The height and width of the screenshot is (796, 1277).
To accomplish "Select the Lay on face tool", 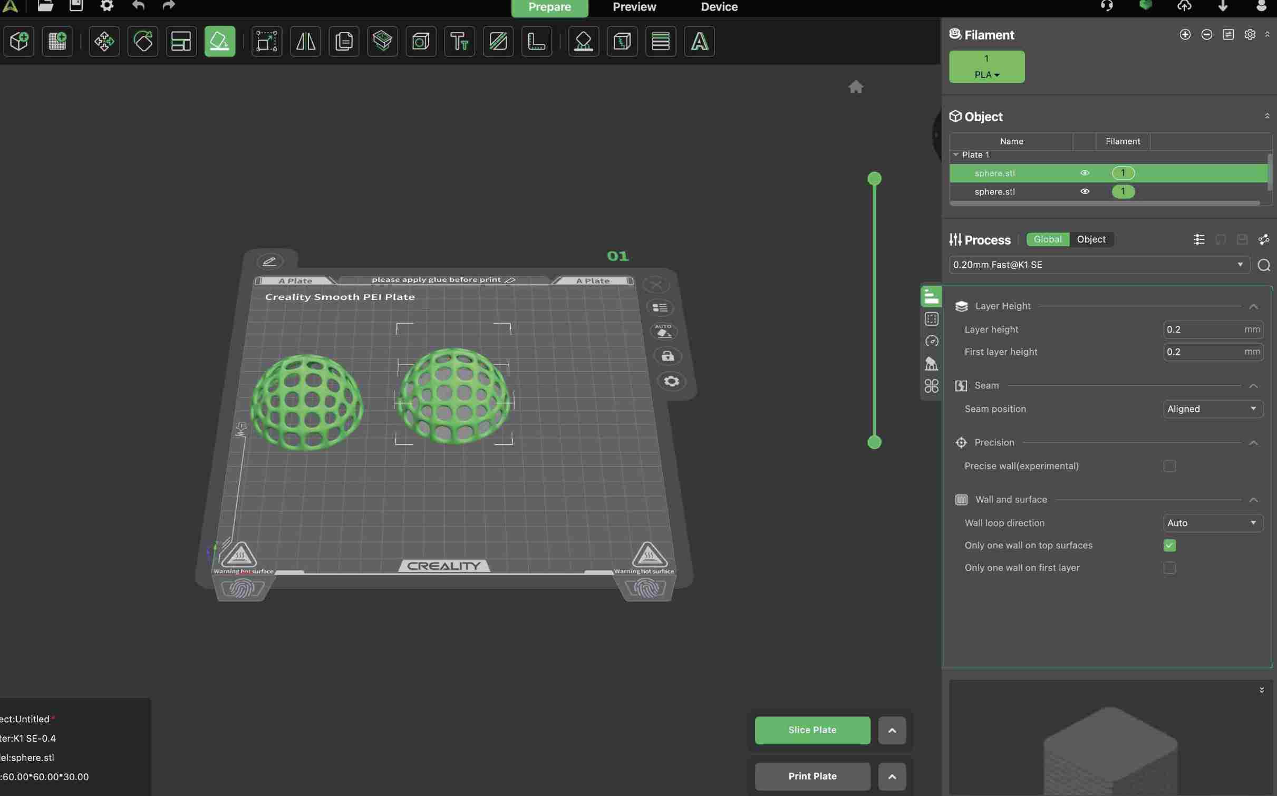I will coord(220,41).
